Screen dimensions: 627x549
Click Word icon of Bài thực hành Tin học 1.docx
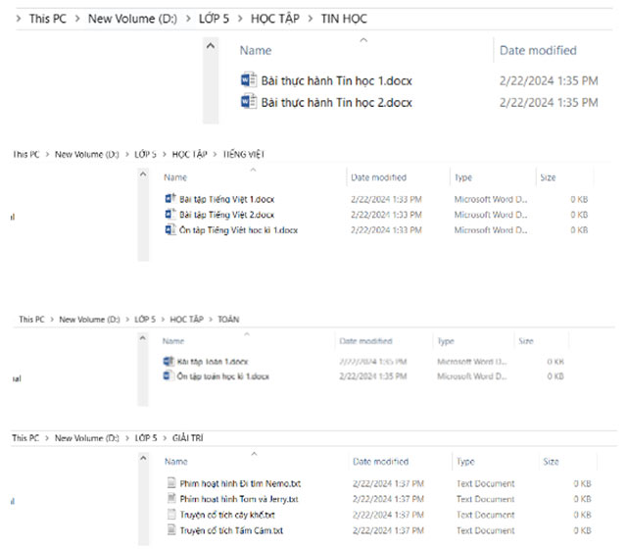click(x=247, y=79)
